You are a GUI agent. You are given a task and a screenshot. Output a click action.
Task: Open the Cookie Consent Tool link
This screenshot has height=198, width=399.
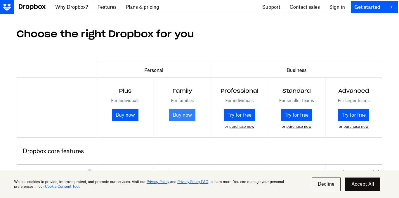pyautogui.click(x=62, y=187)
